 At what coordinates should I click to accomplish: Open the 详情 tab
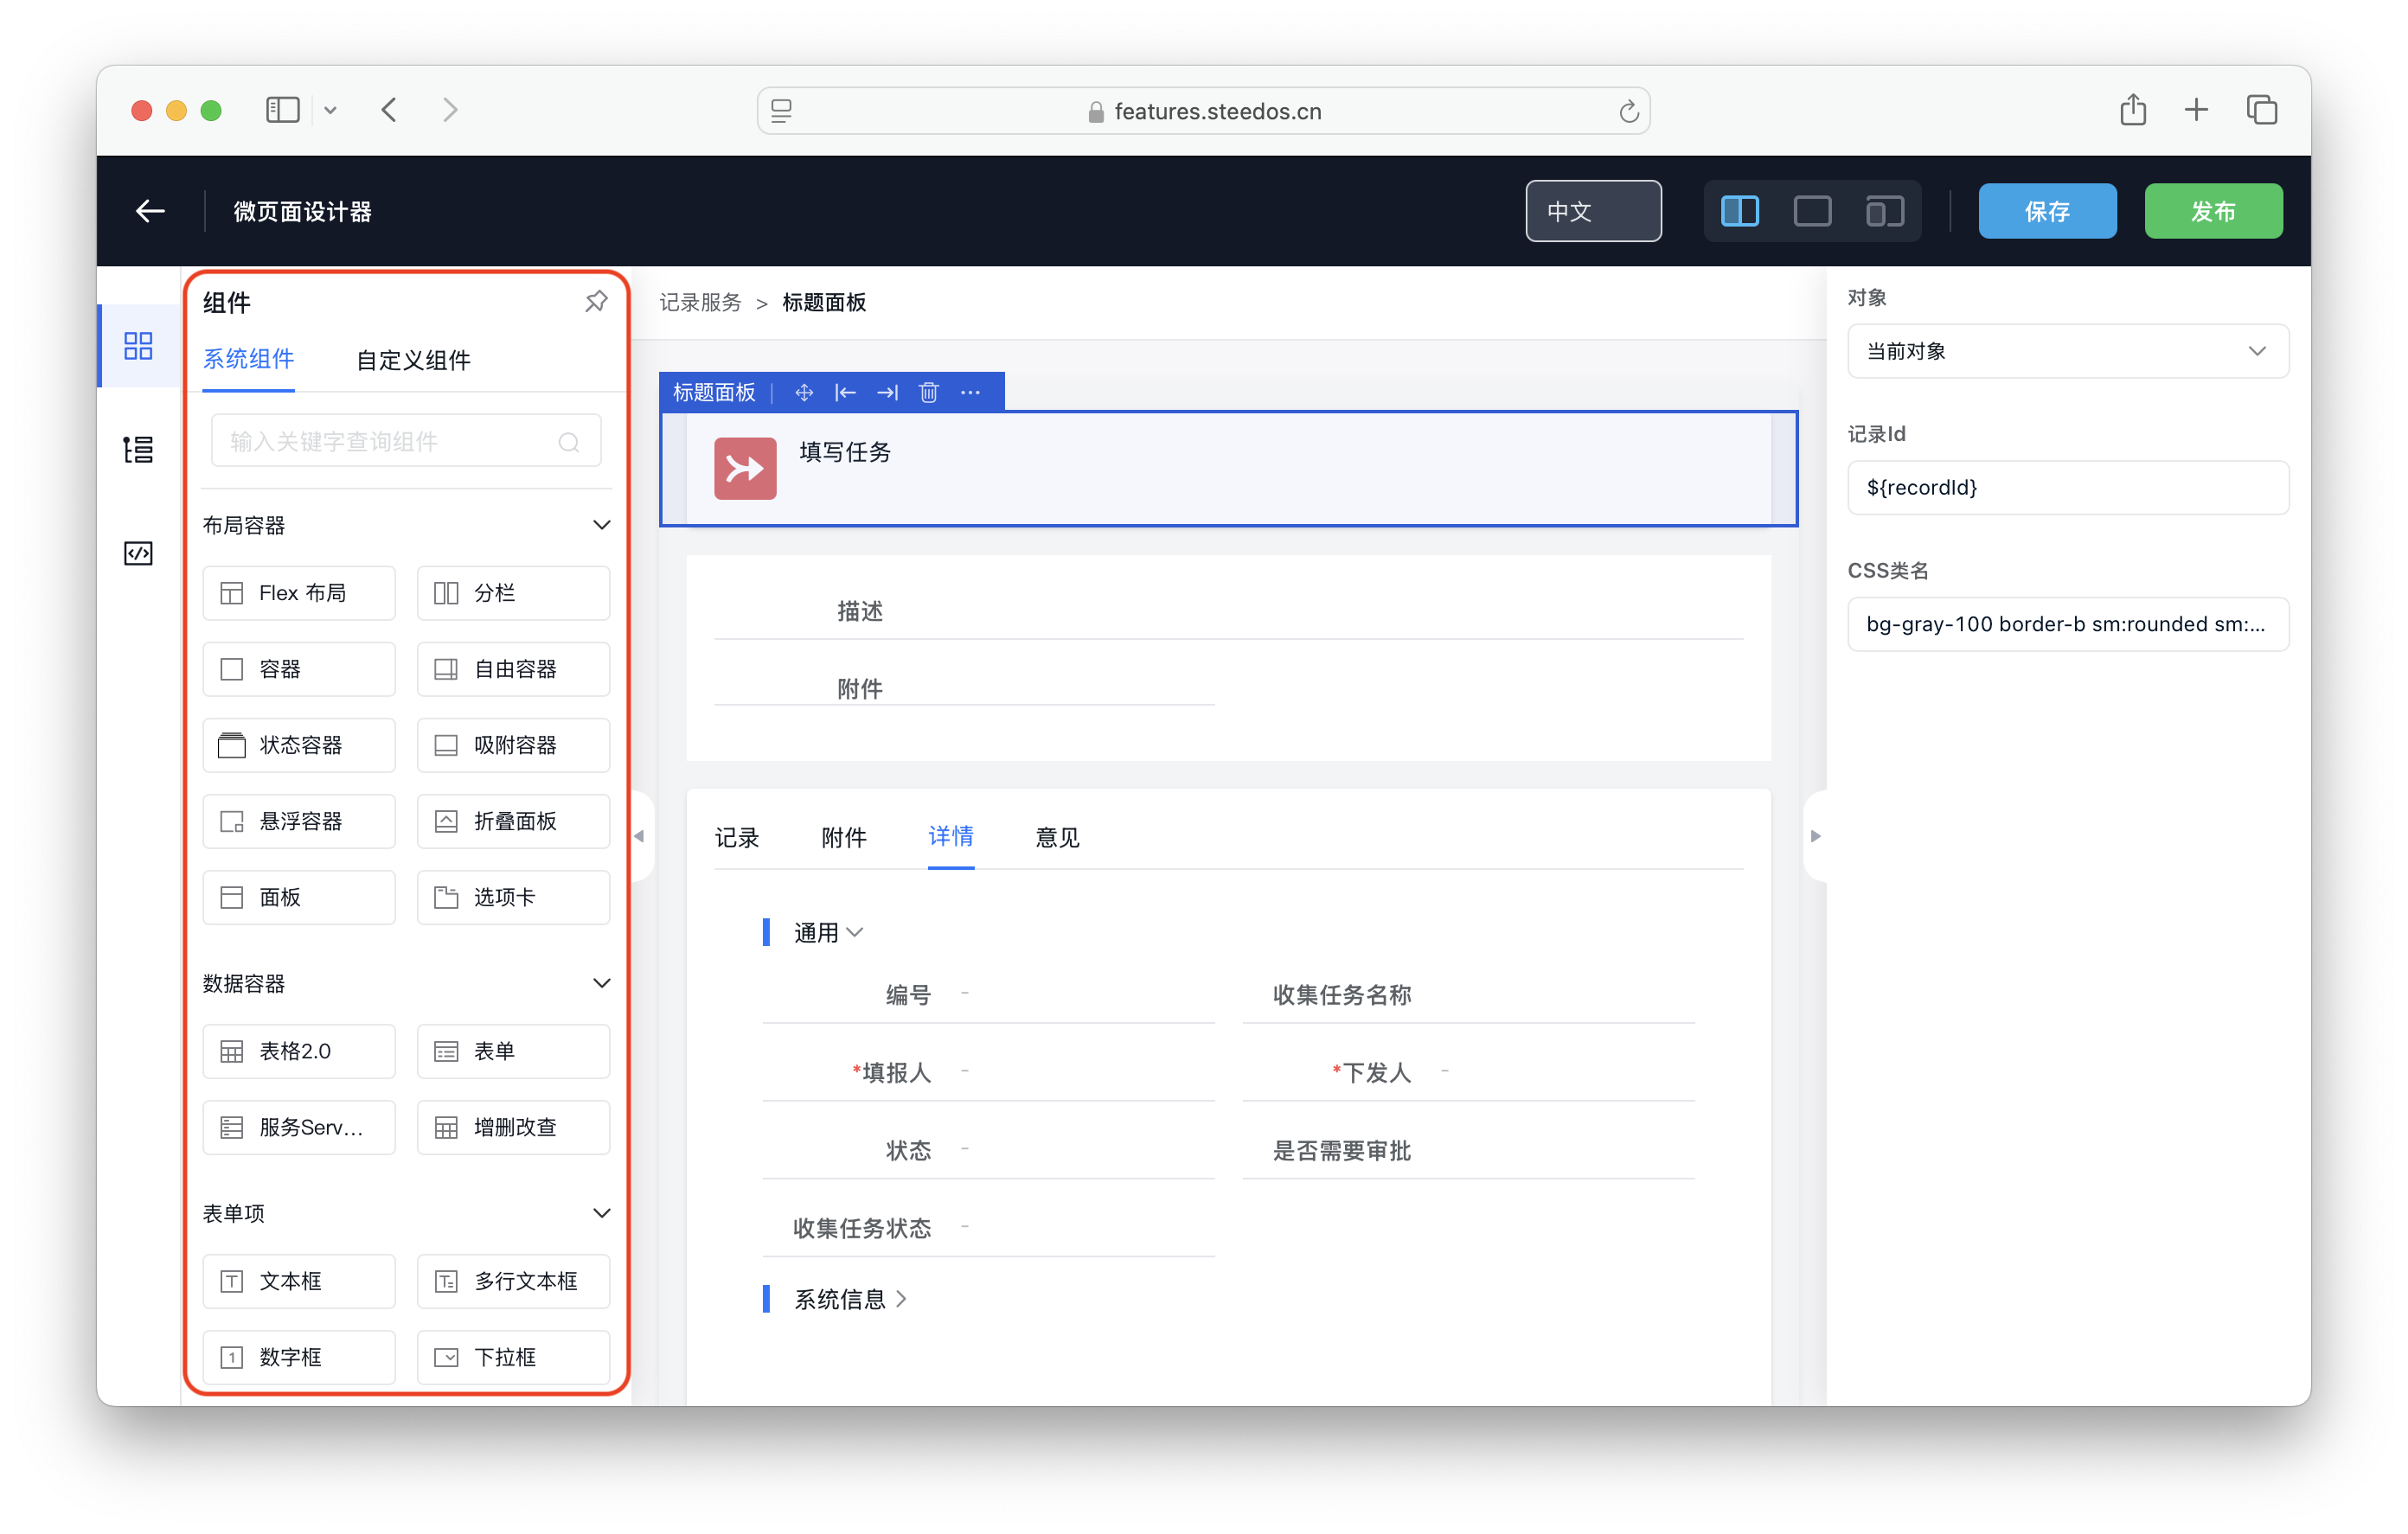[x=950, y=837]
